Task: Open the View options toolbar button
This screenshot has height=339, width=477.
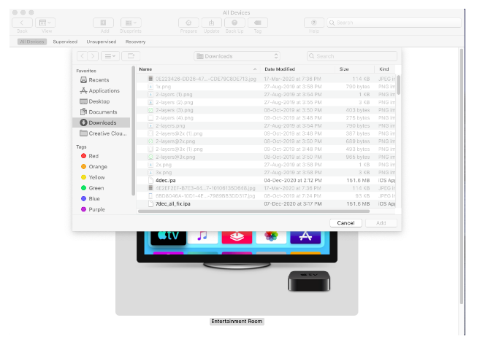Action: tap(45, 23)
